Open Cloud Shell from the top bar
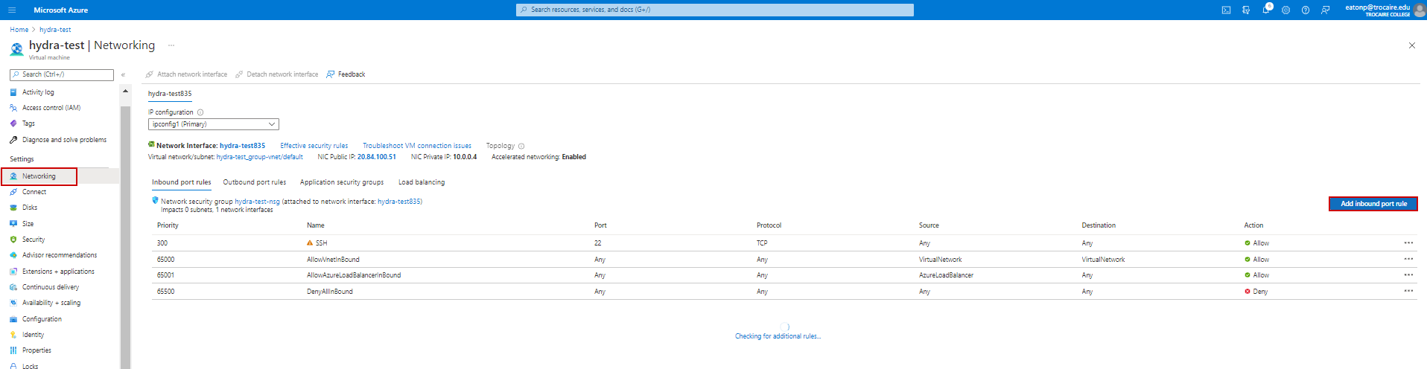This screenshot has height=369, width=1427. (x=1226, y=10)
